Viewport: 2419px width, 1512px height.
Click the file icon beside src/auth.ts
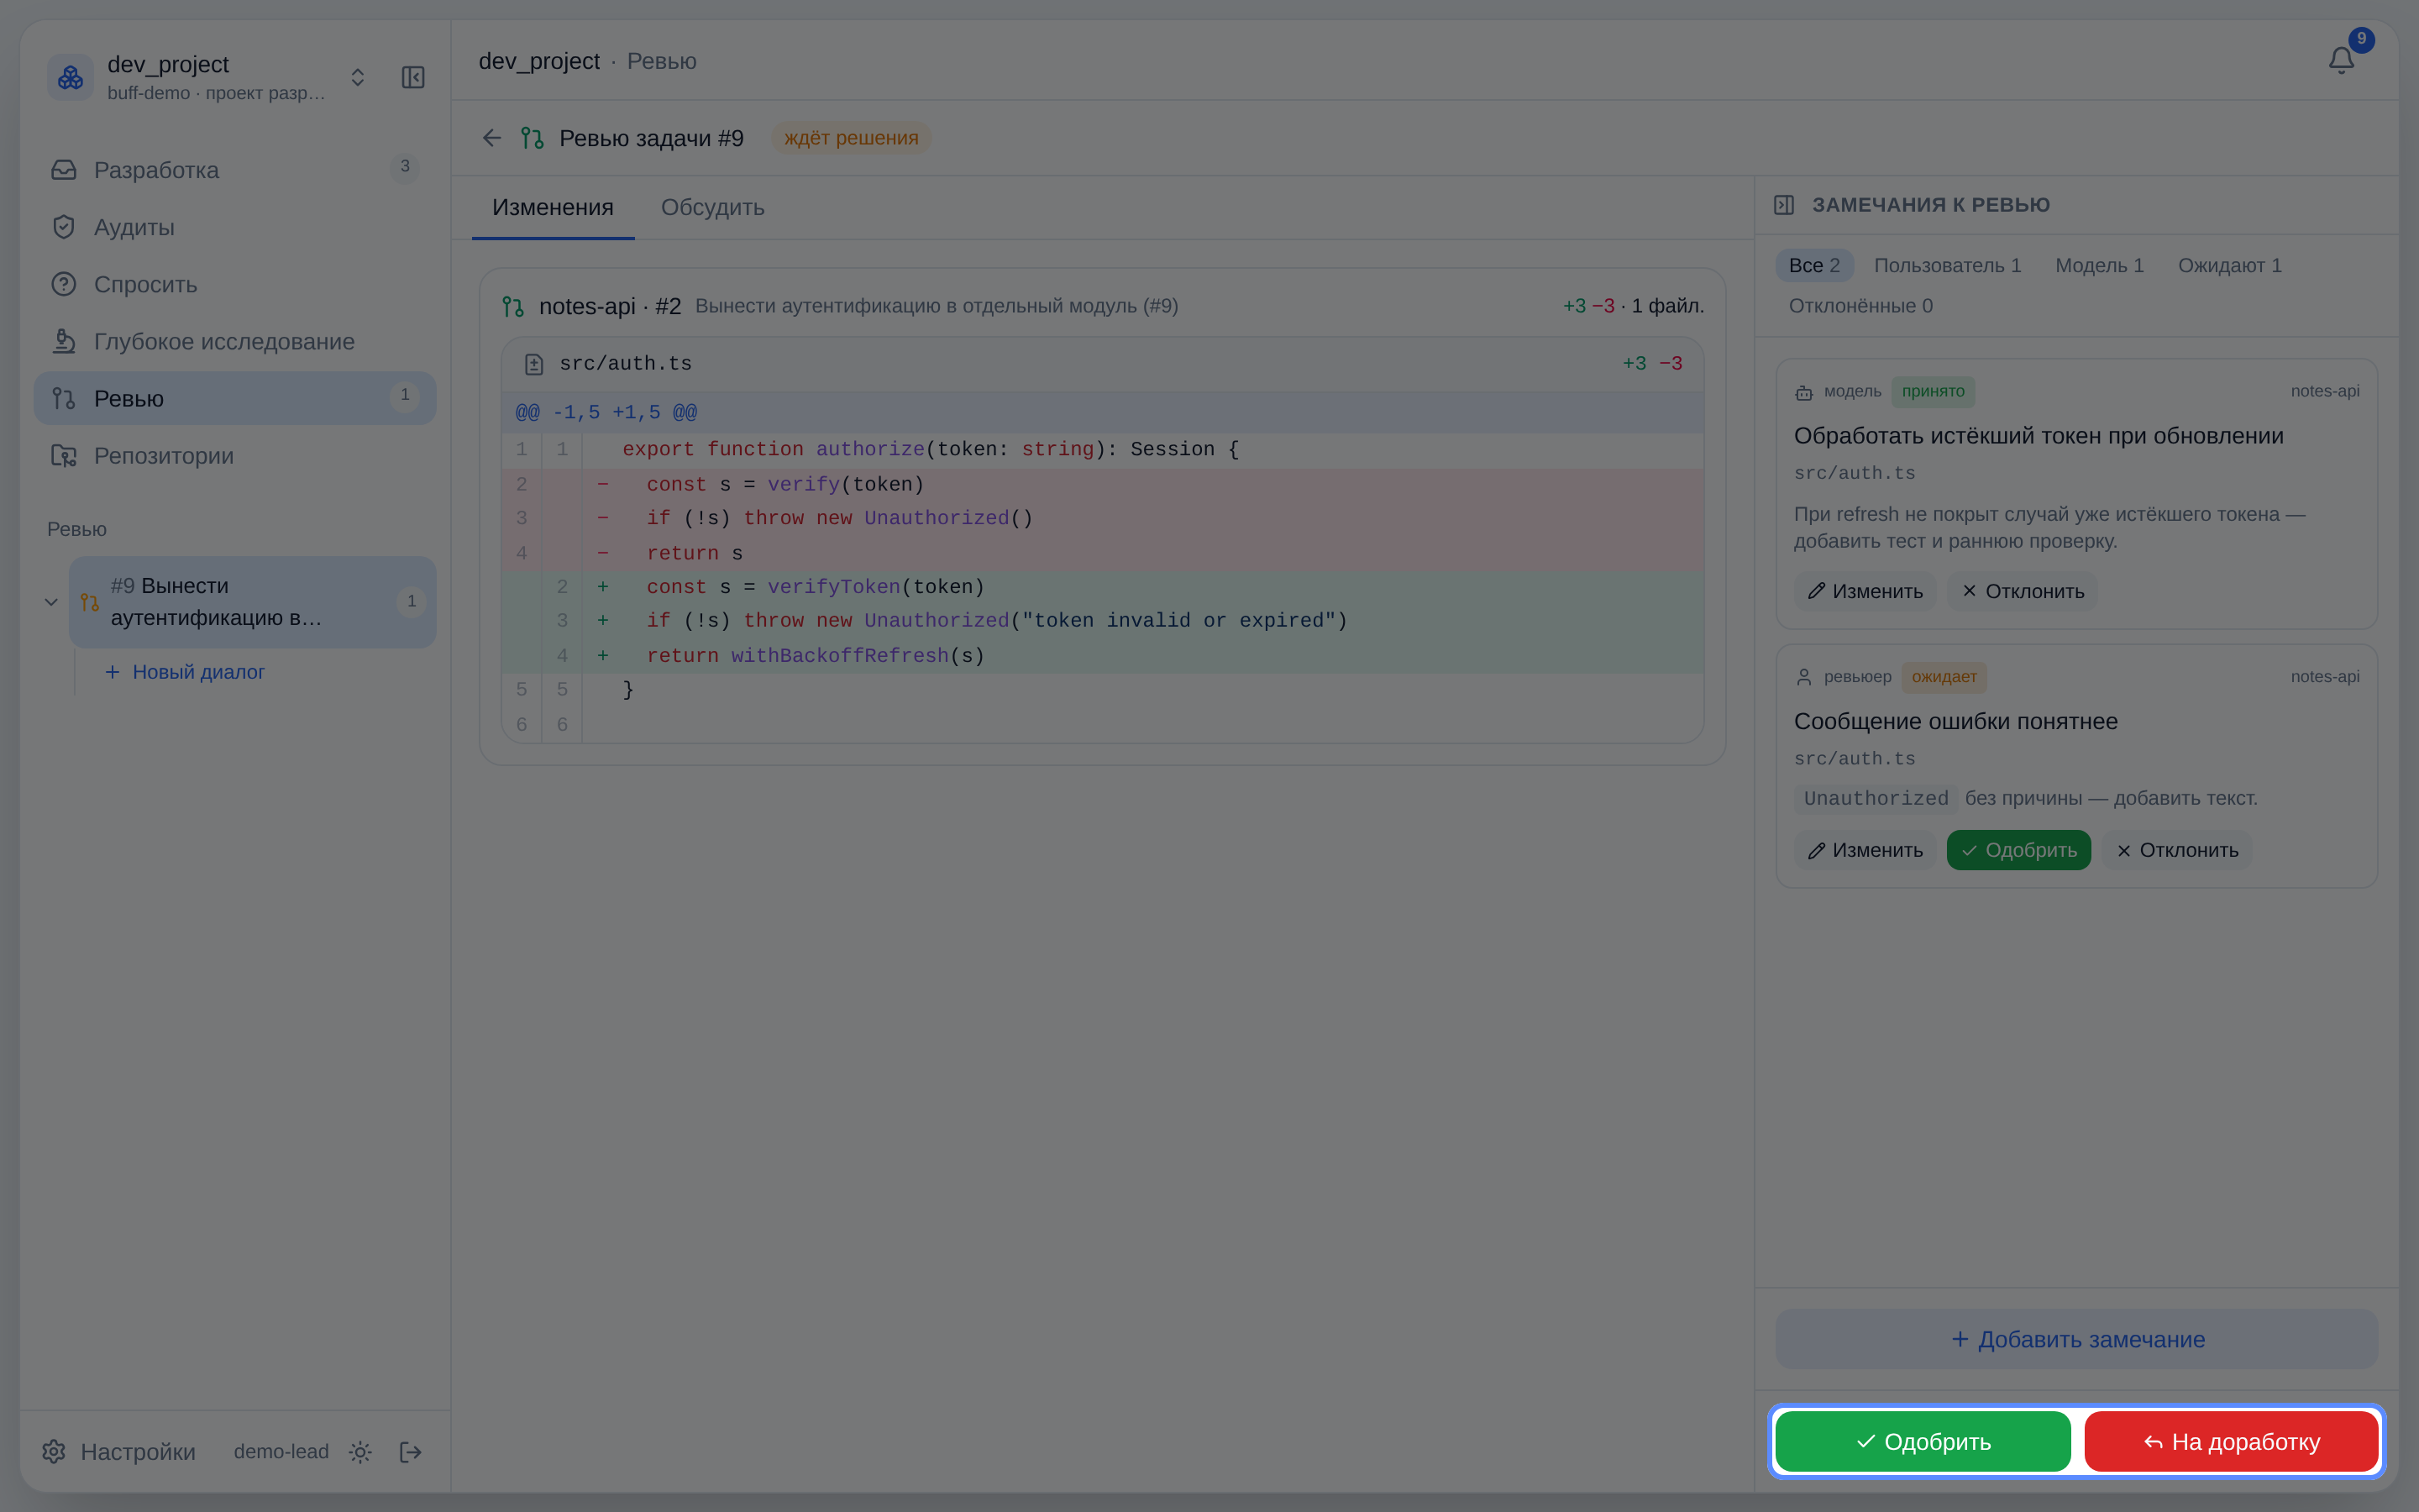[x=534, y=364]
